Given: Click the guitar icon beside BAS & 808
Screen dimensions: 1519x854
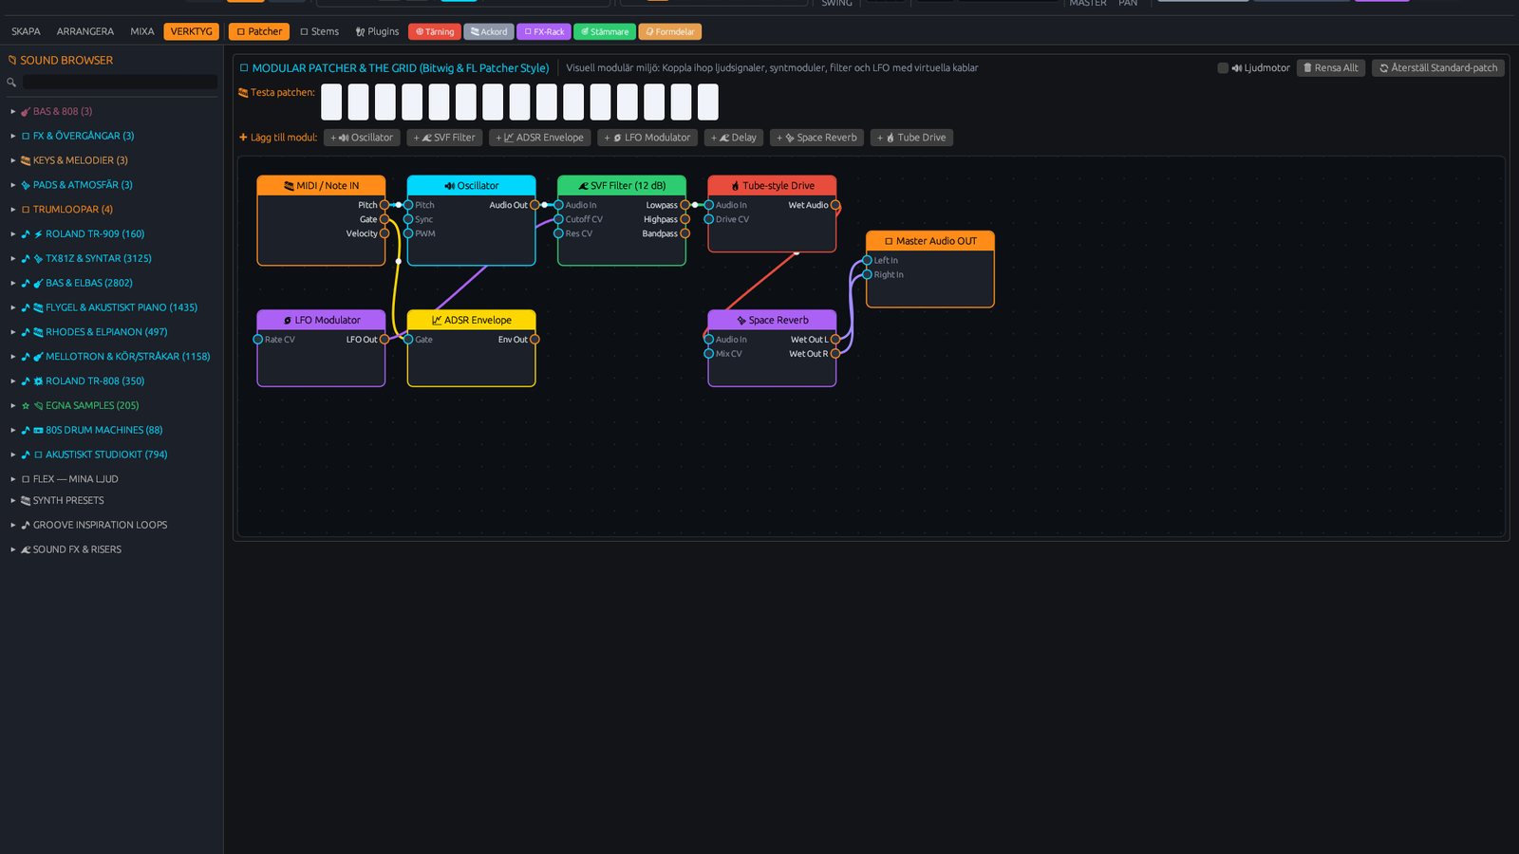Looking at the screenshot, I should click(x=26, y=111).
